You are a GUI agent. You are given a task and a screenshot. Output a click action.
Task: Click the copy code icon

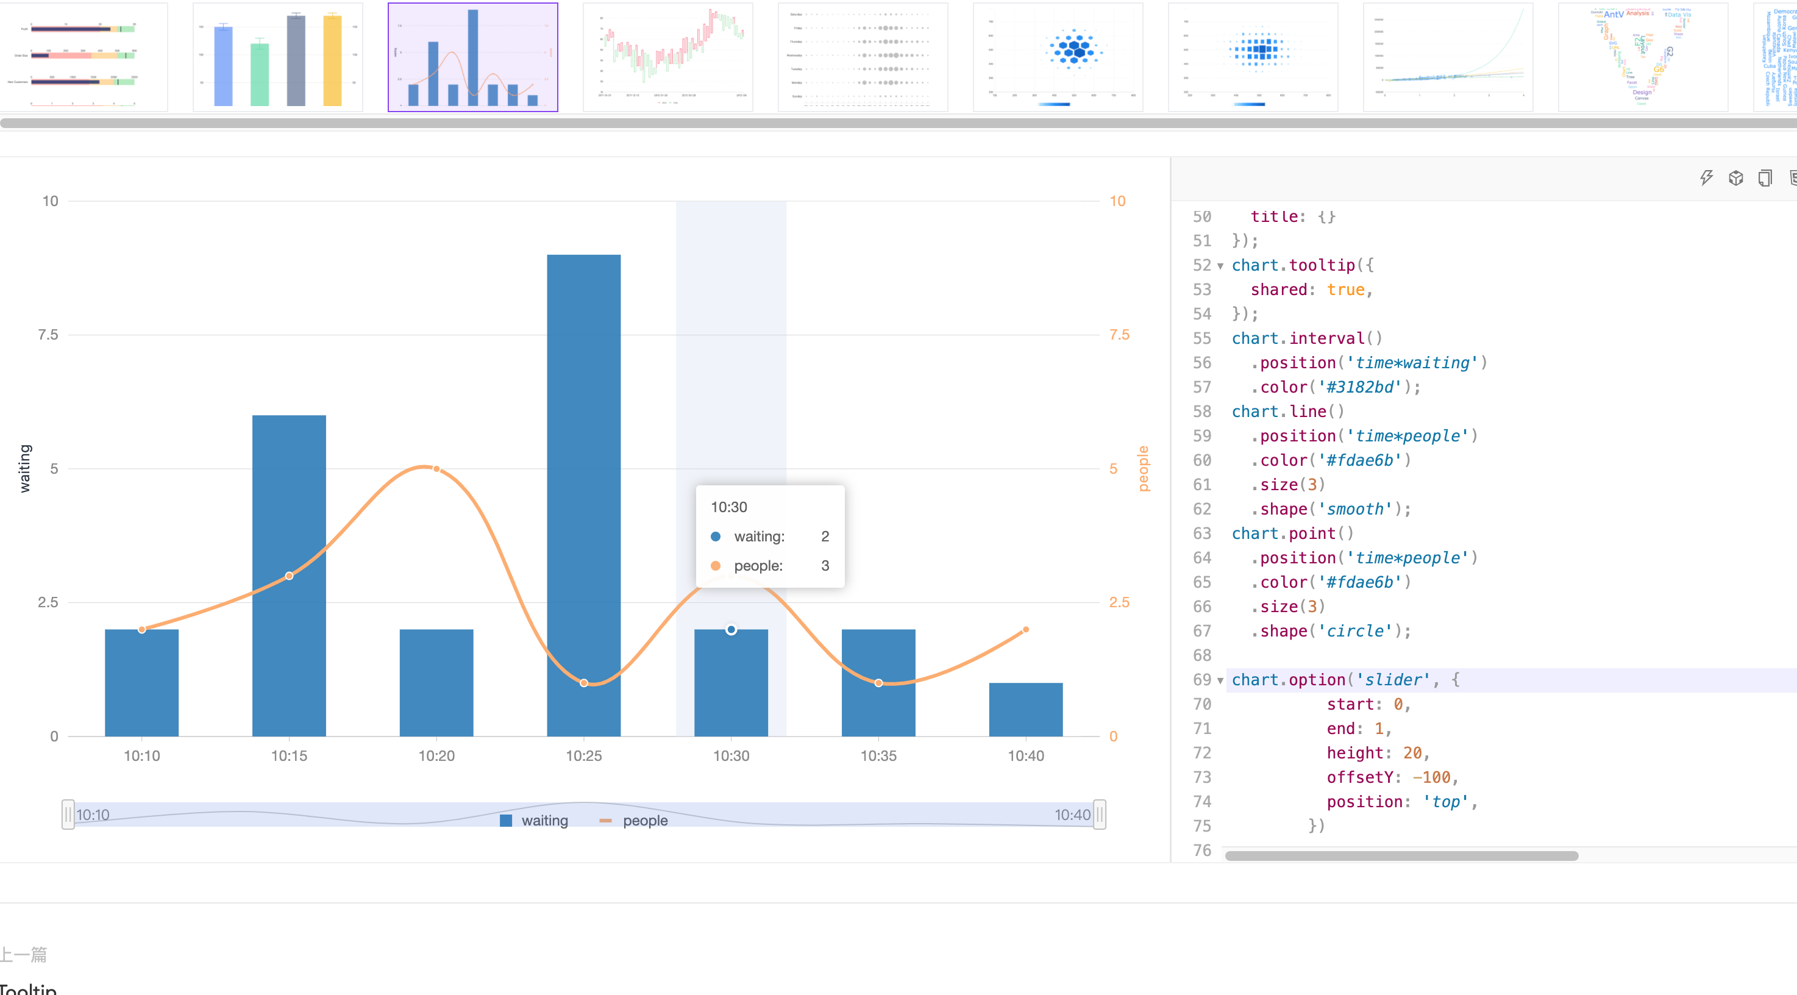pyautogui.click(x=1765, y=178)
